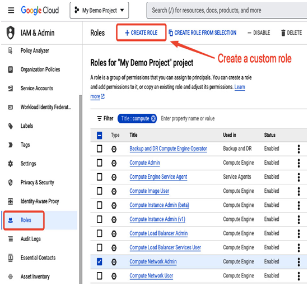Open actions menu for Compute Network Admin
This screenshot has height=287, width=308.
tap(299, 262)
